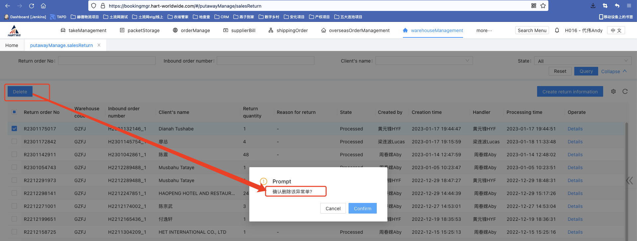
Task: Bookmark the page with star icon
Action: (x=543, y=6)
